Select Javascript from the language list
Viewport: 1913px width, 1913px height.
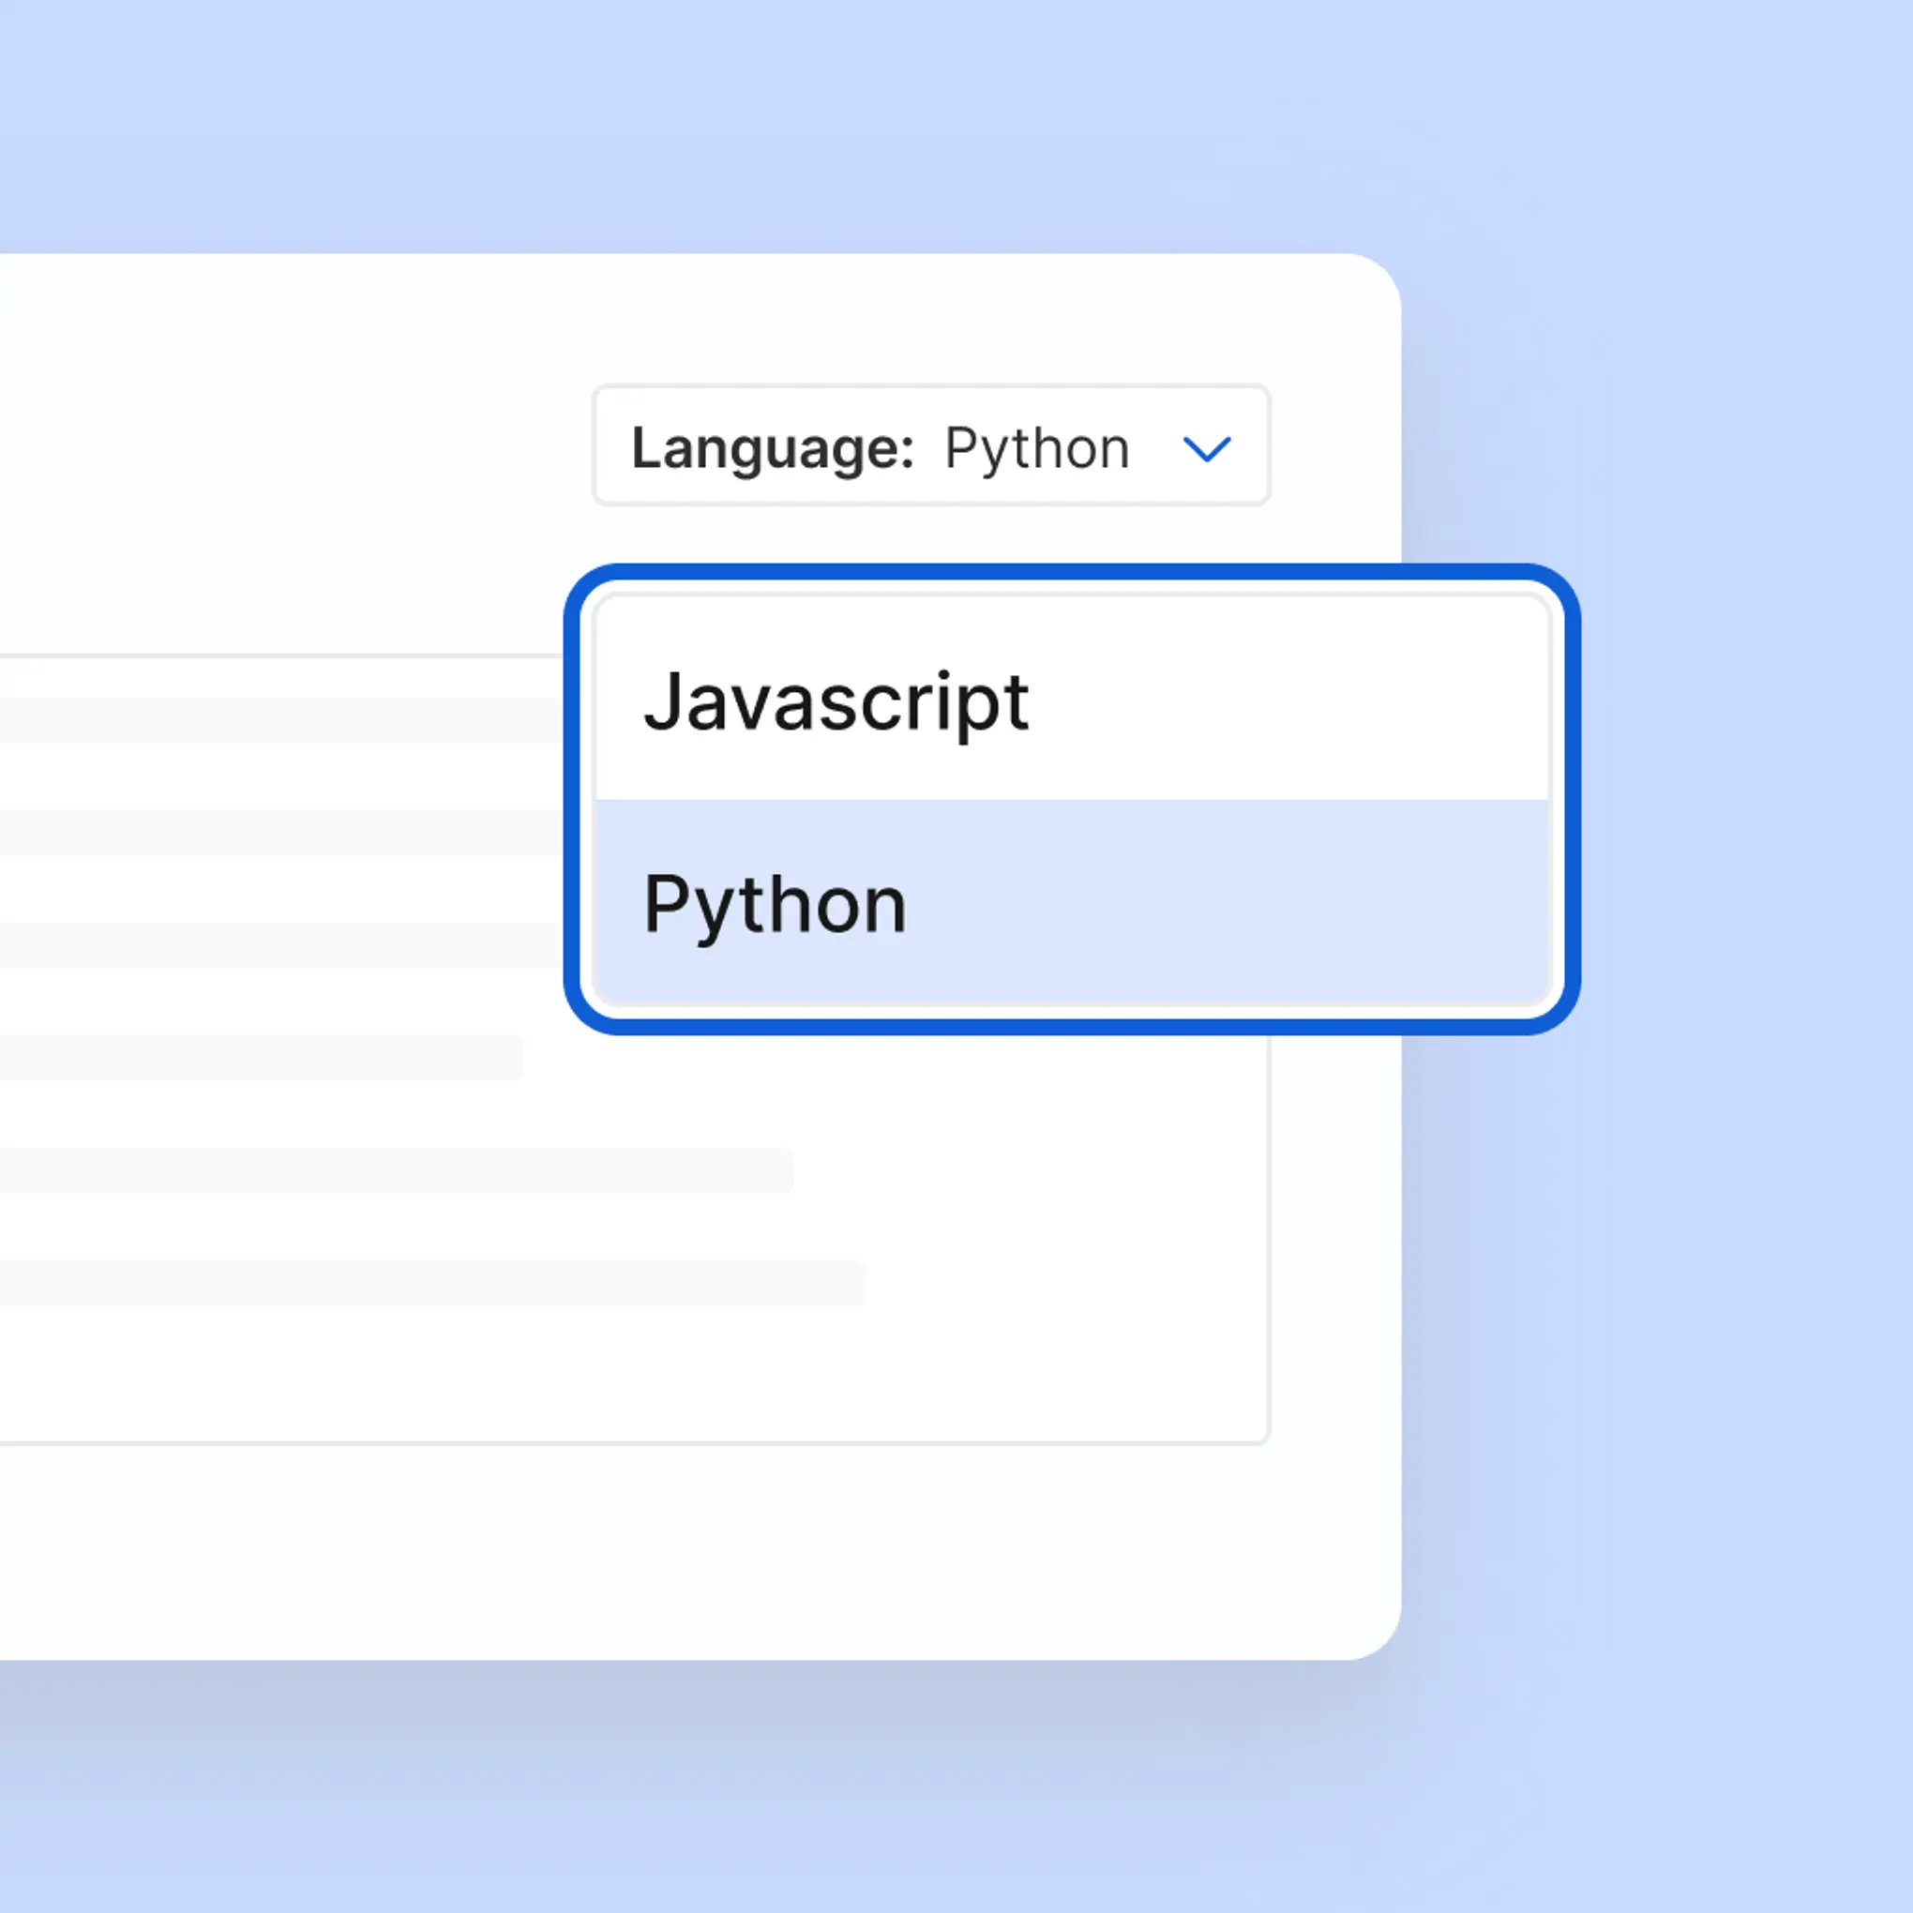click(x=836, y=702)
